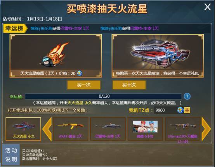Show next rewards with the right arrow
Screen dimensions: 215x167
pyautogui.click(x=206, y=129)
